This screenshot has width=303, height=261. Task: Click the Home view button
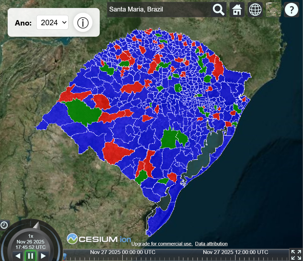coord(237,10)
